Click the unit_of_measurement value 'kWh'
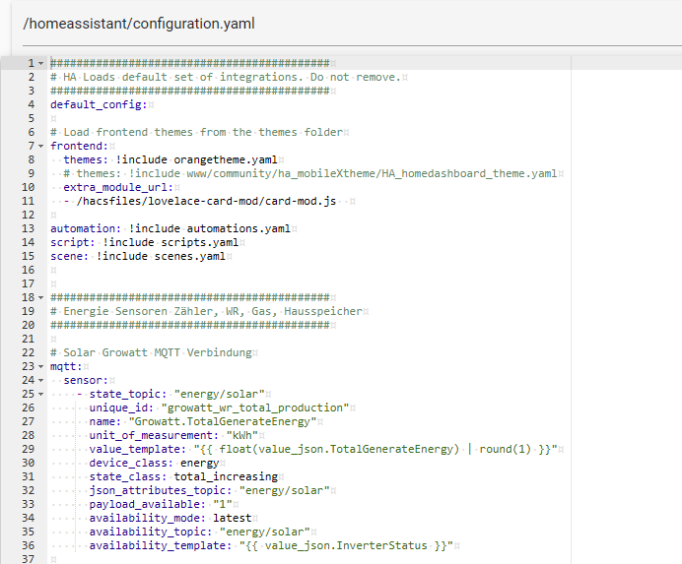The width and height of the screenshot is (682, 564). click(x=241, y=435)
